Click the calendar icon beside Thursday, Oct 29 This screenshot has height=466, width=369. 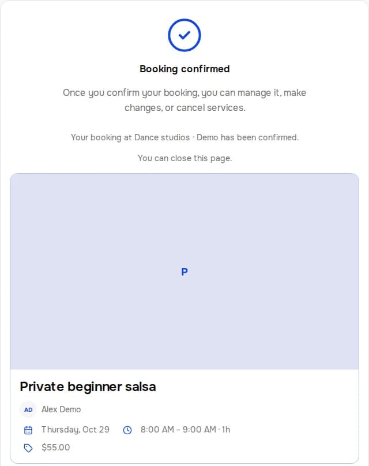(28, 430)
